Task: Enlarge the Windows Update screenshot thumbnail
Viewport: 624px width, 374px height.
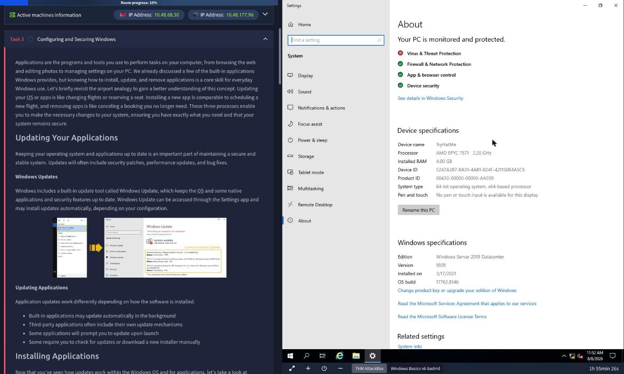Action: (x=139, y=248)
